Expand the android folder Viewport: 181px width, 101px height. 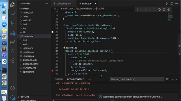(34, 20)
